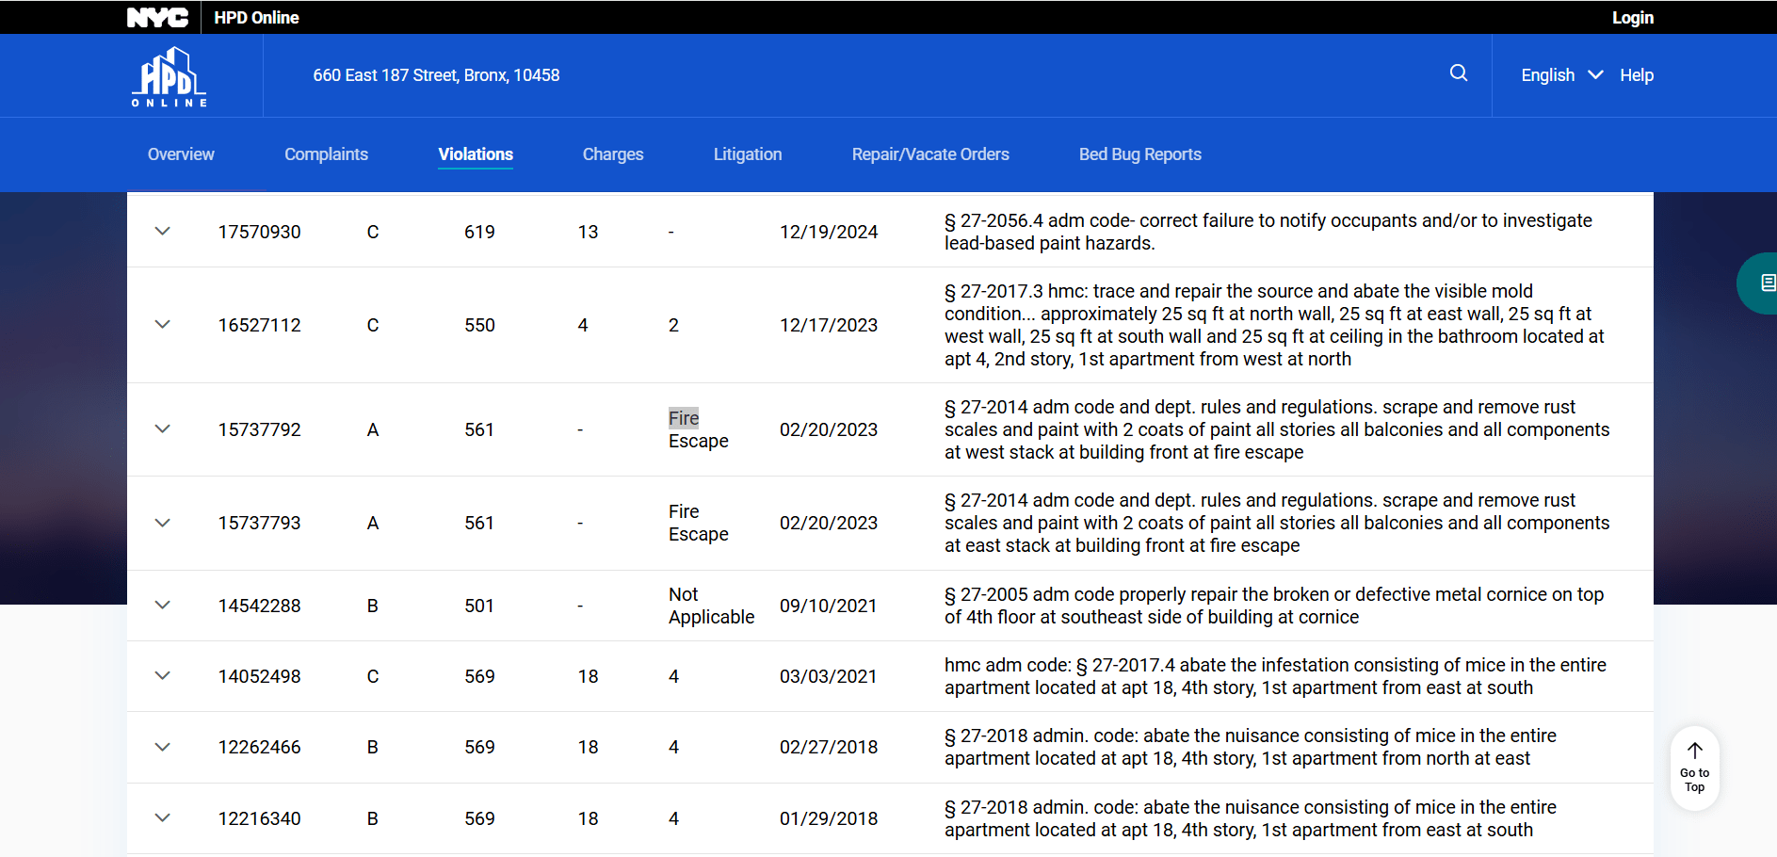This screenshot has width=1777, height=857.
Task: Select the Bed Bug Reports tab
Action: [1139, 154]
